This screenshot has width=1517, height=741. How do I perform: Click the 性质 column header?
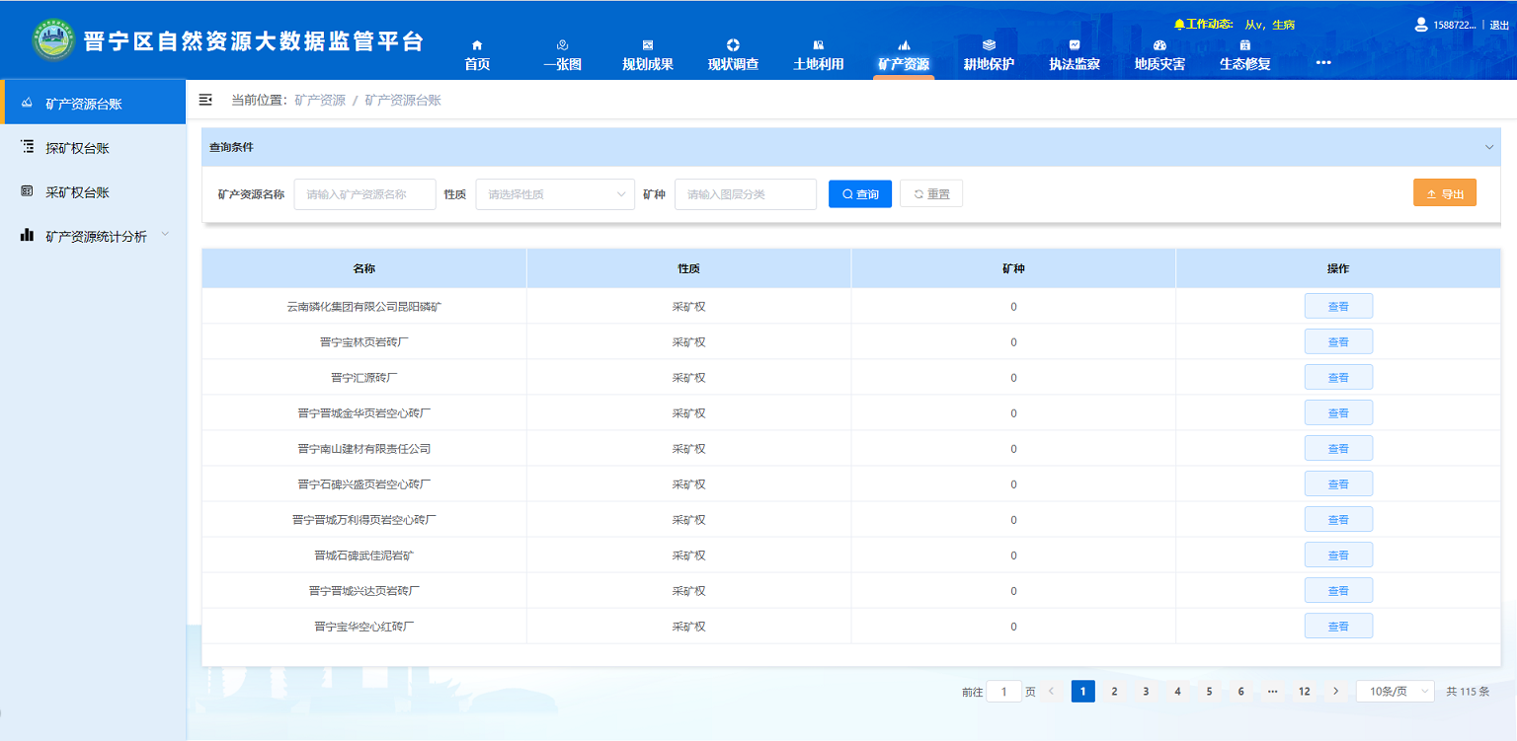(688, 268)
